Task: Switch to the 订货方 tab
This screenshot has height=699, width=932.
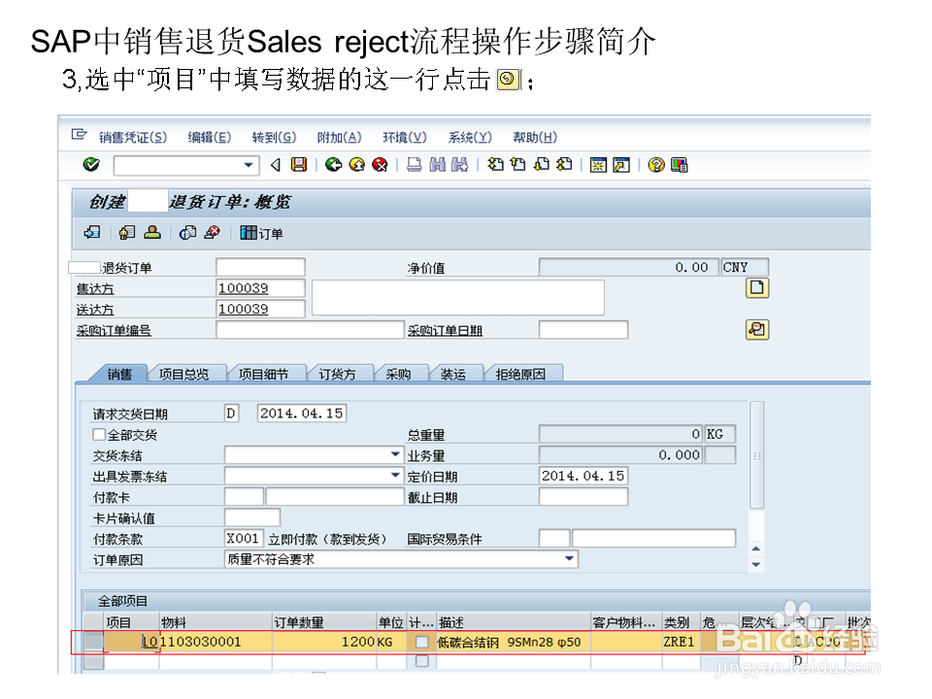Action: (x=337, y=374)
